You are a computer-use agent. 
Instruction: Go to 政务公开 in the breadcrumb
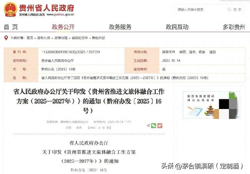pyautogui.click(x=44, y=38)
